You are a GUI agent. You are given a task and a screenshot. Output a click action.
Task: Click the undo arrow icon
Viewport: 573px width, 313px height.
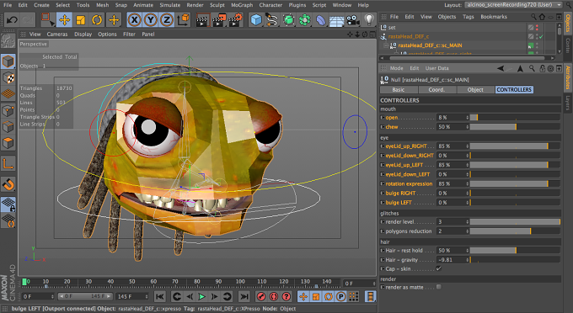click(x=11, y=19)
